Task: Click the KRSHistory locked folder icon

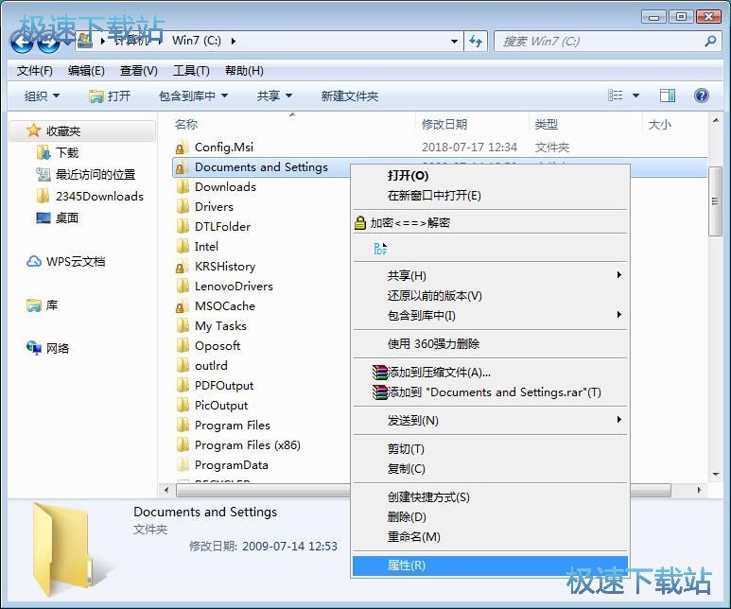Action: point(182,267)
